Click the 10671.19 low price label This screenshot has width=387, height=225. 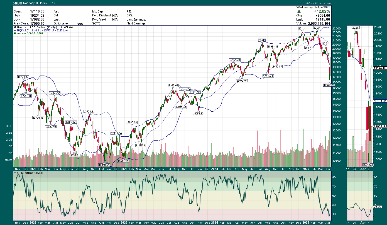point(123,161)
